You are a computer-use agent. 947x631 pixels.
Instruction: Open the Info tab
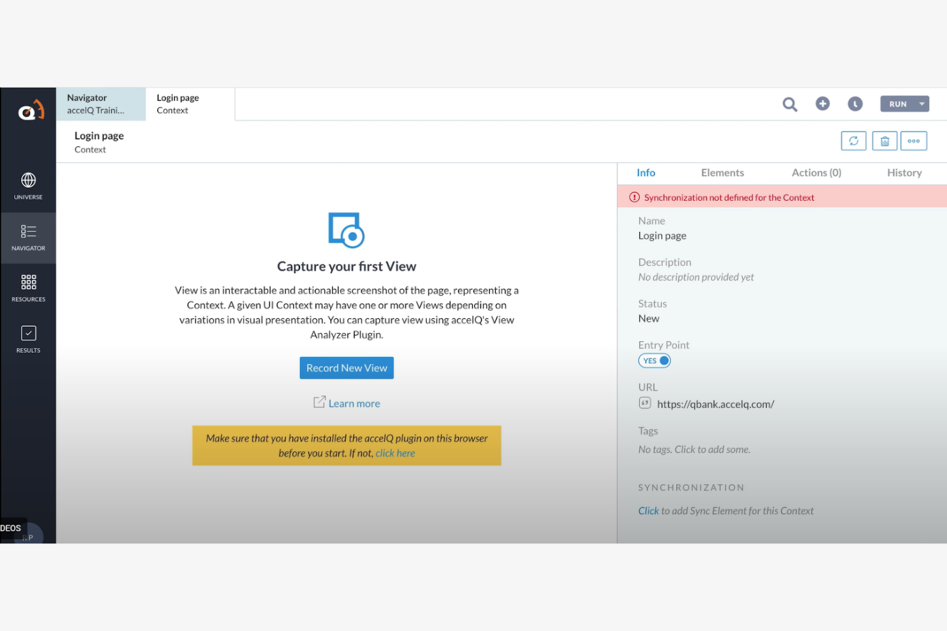646,173
